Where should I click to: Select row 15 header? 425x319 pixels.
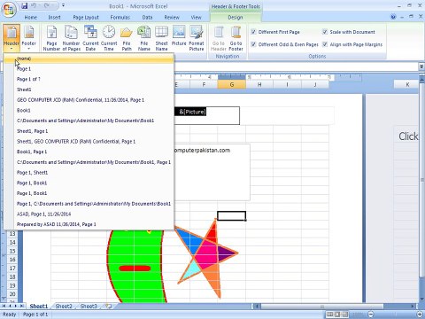tap(12, 251)
